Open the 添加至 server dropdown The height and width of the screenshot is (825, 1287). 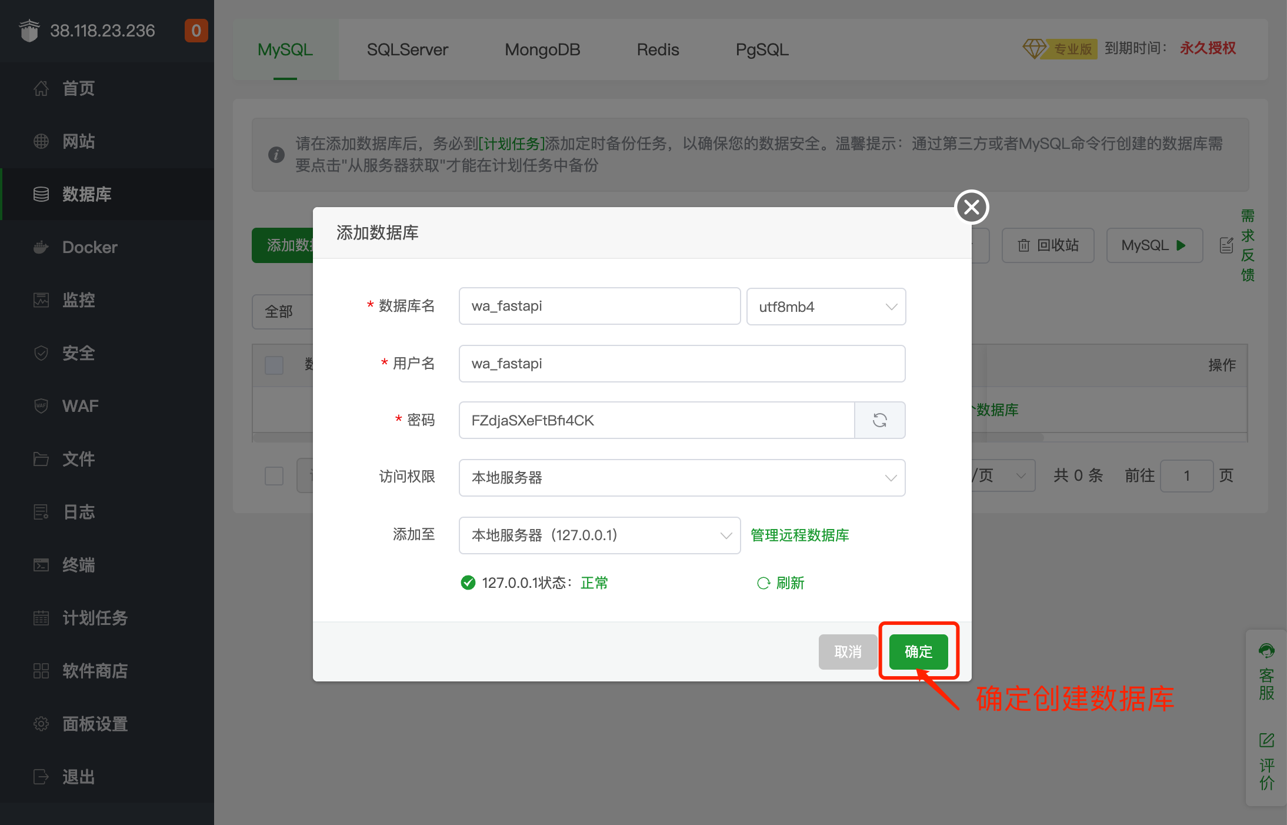coord(599,535)
